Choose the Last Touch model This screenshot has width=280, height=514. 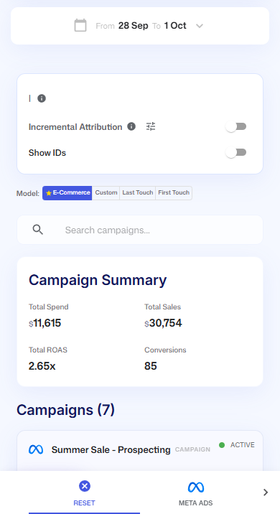point(138,193)
